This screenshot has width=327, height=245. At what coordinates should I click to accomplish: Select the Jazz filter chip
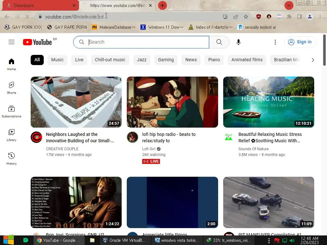coord(141,60)
